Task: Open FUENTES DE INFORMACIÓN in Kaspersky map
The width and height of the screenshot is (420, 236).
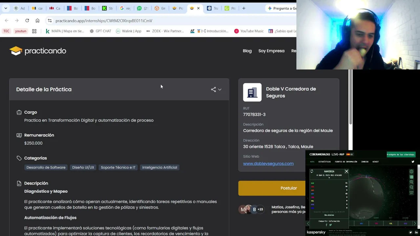Action: pos(346,162)
